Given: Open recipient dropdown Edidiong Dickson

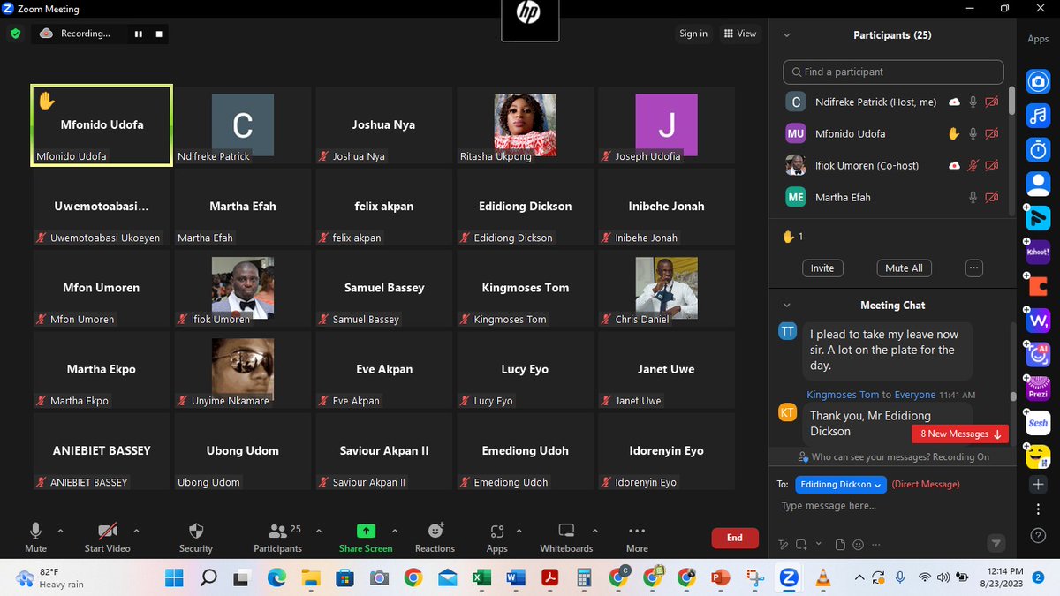Looking at the screenshot, I should pos(841,484).
